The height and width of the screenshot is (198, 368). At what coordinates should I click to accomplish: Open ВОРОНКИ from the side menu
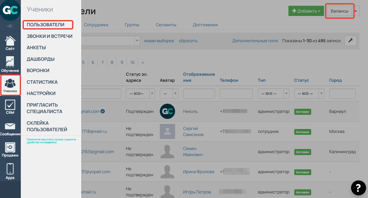tap(38, 71)
